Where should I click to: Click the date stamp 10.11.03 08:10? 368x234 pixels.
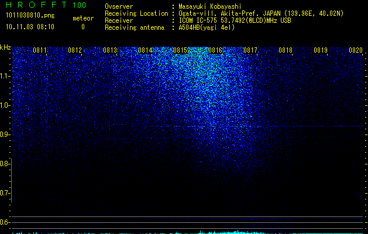[x=30, y=27]
